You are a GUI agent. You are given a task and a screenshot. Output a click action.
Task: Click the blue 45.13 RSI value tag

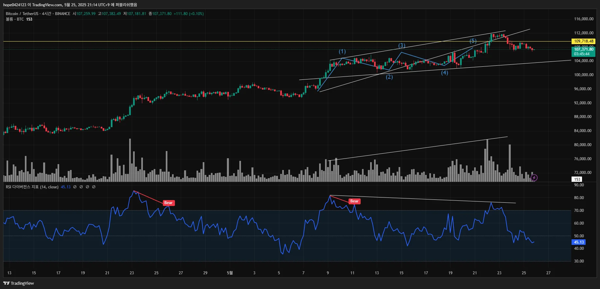coord(578,242)
